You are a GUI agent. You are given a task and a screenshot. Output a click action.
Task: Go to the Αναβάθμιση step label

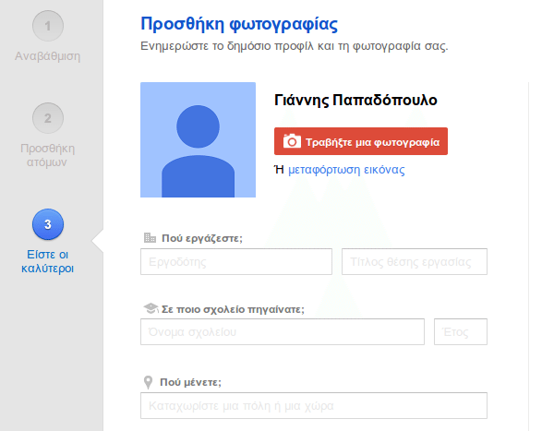coord(48,56)
